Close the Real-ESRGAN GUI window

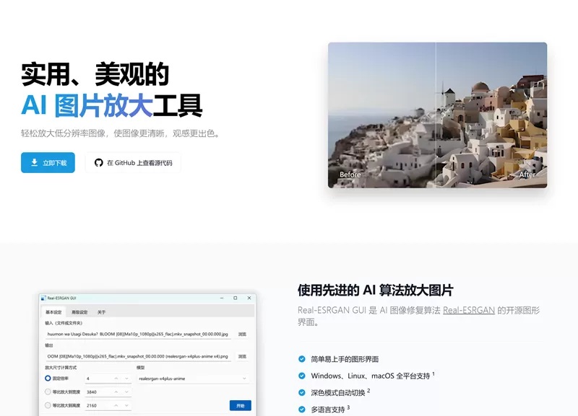[249, 298]
